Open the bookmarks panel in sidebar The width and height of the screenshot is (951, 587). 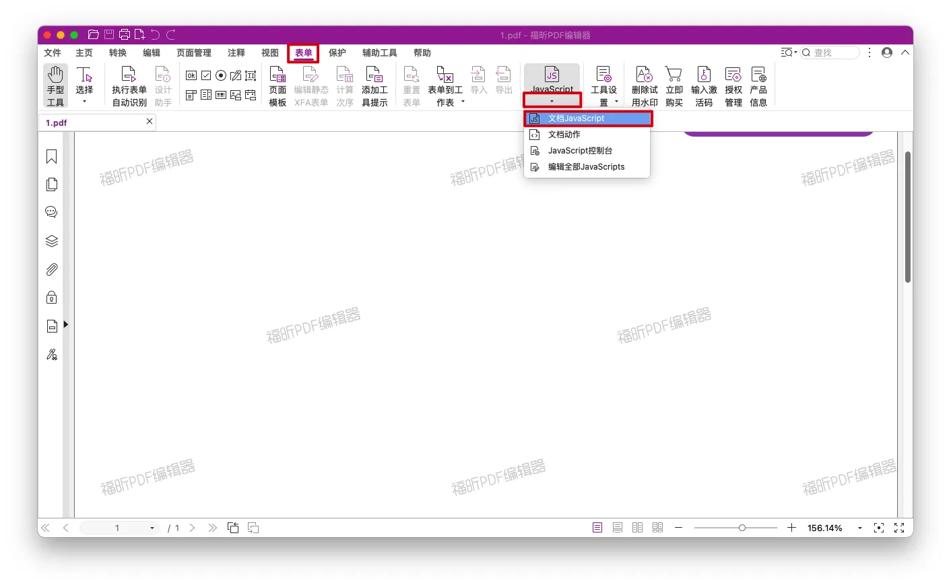click(x=51, y=157)
